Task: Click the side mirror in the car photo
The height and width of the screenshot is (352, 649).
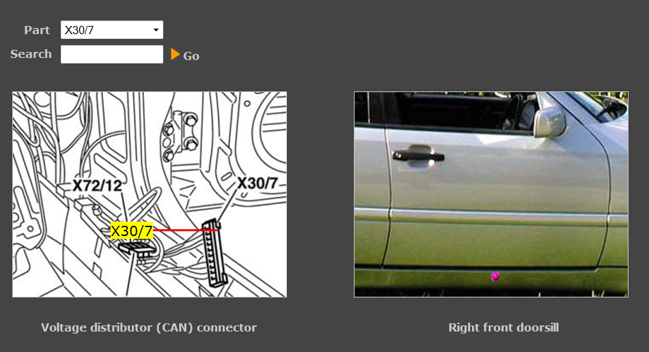Action: pyautogui.click(x=549, y=120)
